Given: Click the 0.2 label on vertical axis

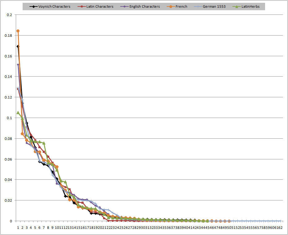Looking at the screenshot, I should tap(9, 15).
